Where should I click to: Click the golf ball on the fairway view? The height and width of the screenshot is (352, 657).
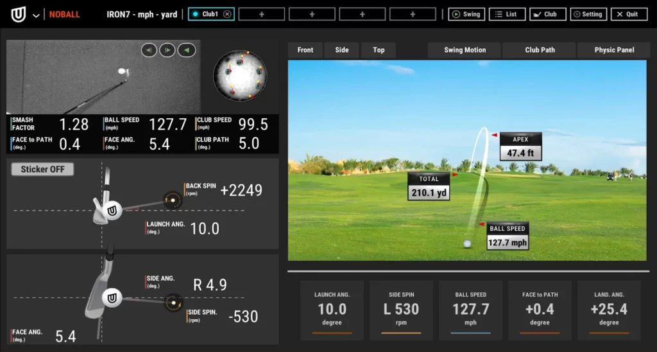click(467, 243)
